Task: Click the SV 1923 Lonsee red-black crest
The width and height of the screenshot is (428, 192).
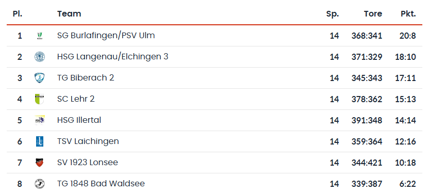Action: point(40,163)
